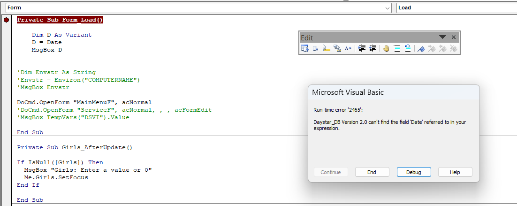The image size is (517, 206).
Task: Place cursor on the MsgBox D line
Action: (47, 50)
